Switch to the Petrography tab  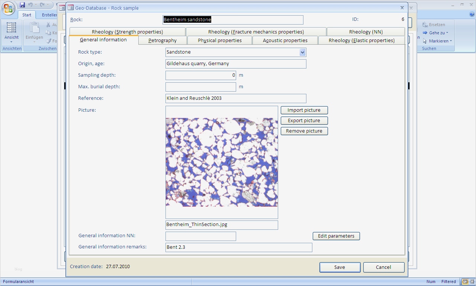pyautogui.click(x=163, y=41)
